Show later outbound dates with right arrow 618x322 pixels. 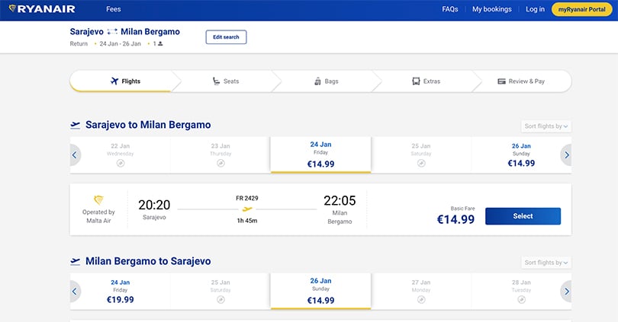[x=566, y=155]
